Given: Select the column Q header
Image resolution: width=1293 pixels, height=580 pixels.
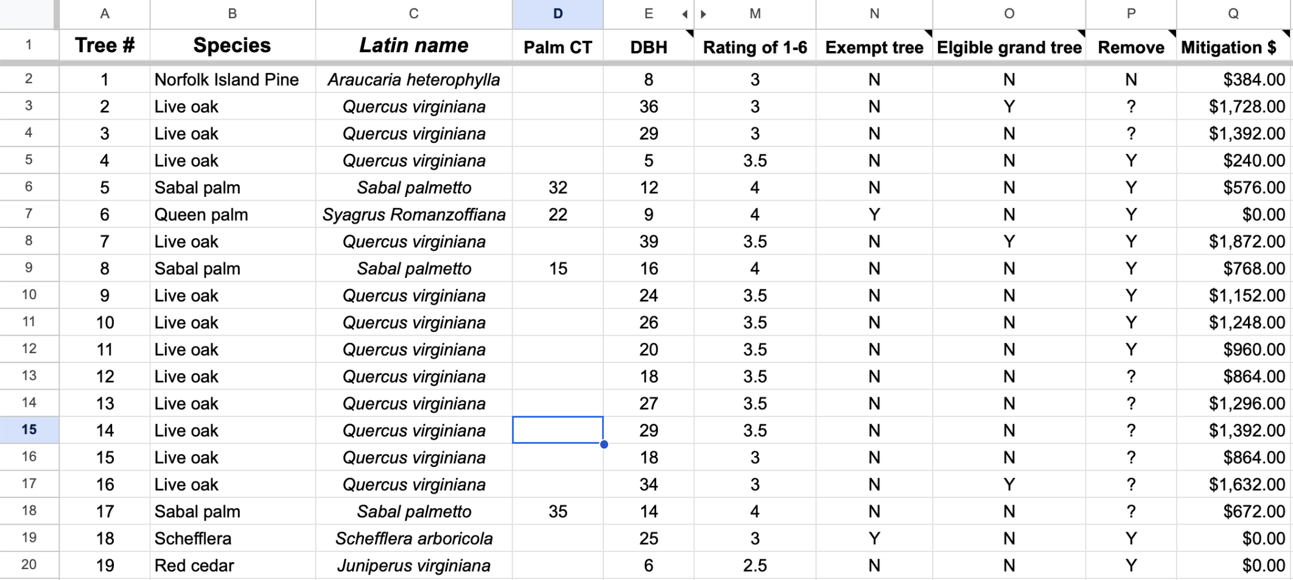Looking at the screenshot, I should (1233, 14).
